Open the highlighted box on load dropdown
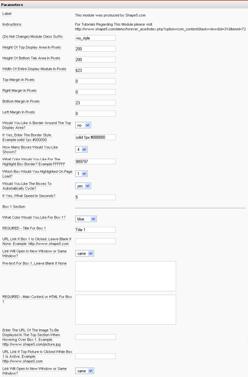The image size is (248, 377). (x=81, y=174)
